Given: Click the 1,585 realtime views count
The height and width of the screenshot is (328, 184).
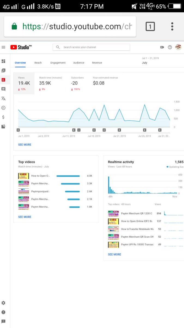Looking at the screenshot, I should [179, 162].
